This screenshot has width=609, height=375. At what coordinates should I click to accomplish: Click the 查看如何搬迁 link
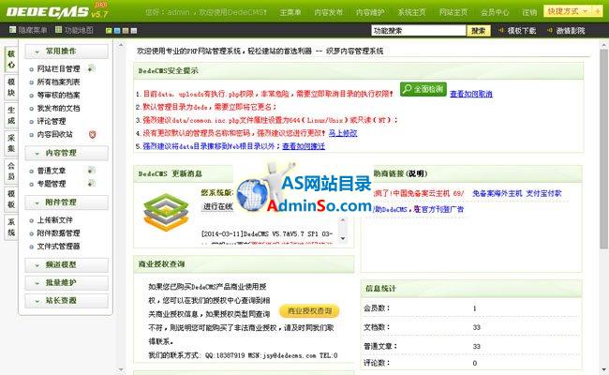304,146
